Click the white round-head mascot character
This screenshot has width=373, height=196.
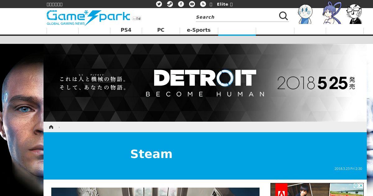(305, 14)
